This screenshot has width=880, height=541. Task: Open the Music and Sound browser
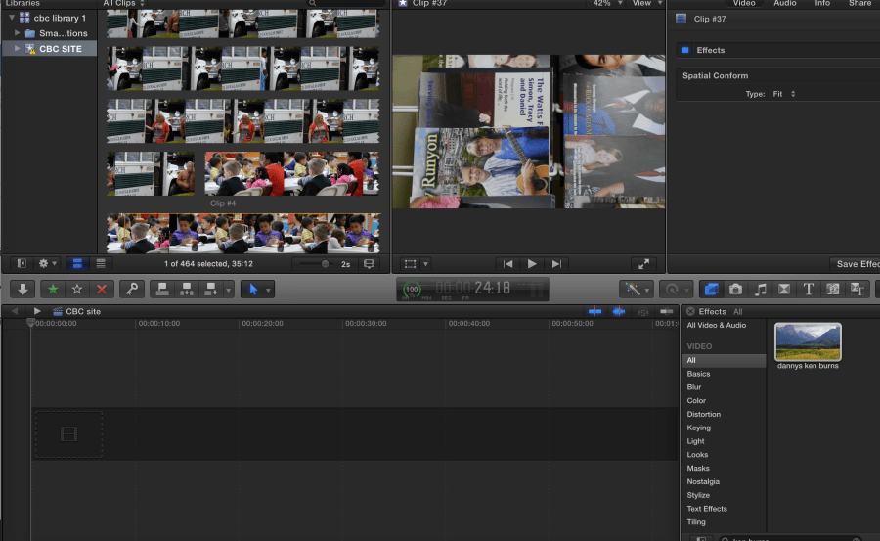pos(760,290)
